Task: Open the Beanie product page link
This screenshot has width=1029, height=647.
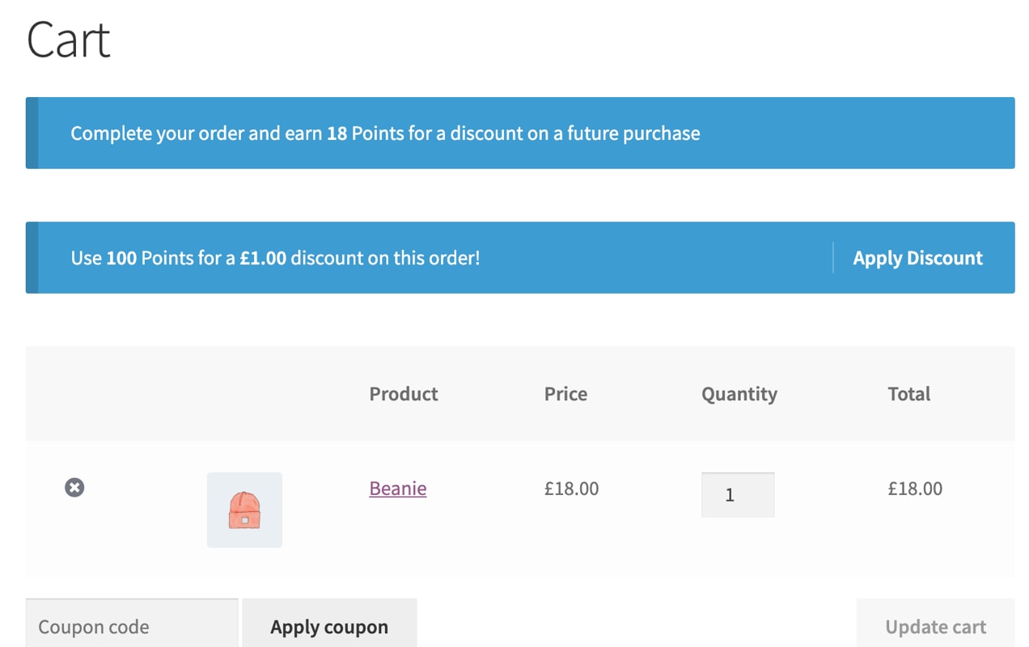Action: [397, 488]
